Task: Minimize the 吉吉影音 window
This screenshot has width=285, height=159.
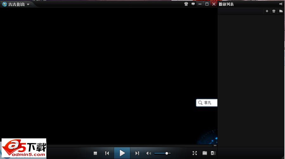Action: tap(200, 4)
